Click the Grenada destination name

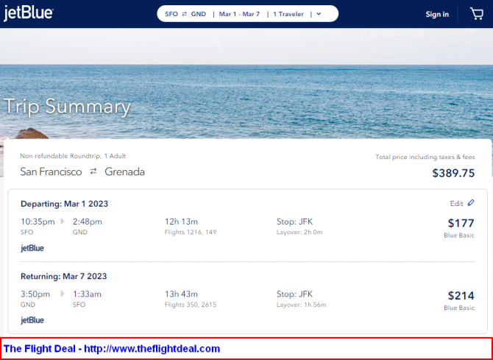(124, 172)
